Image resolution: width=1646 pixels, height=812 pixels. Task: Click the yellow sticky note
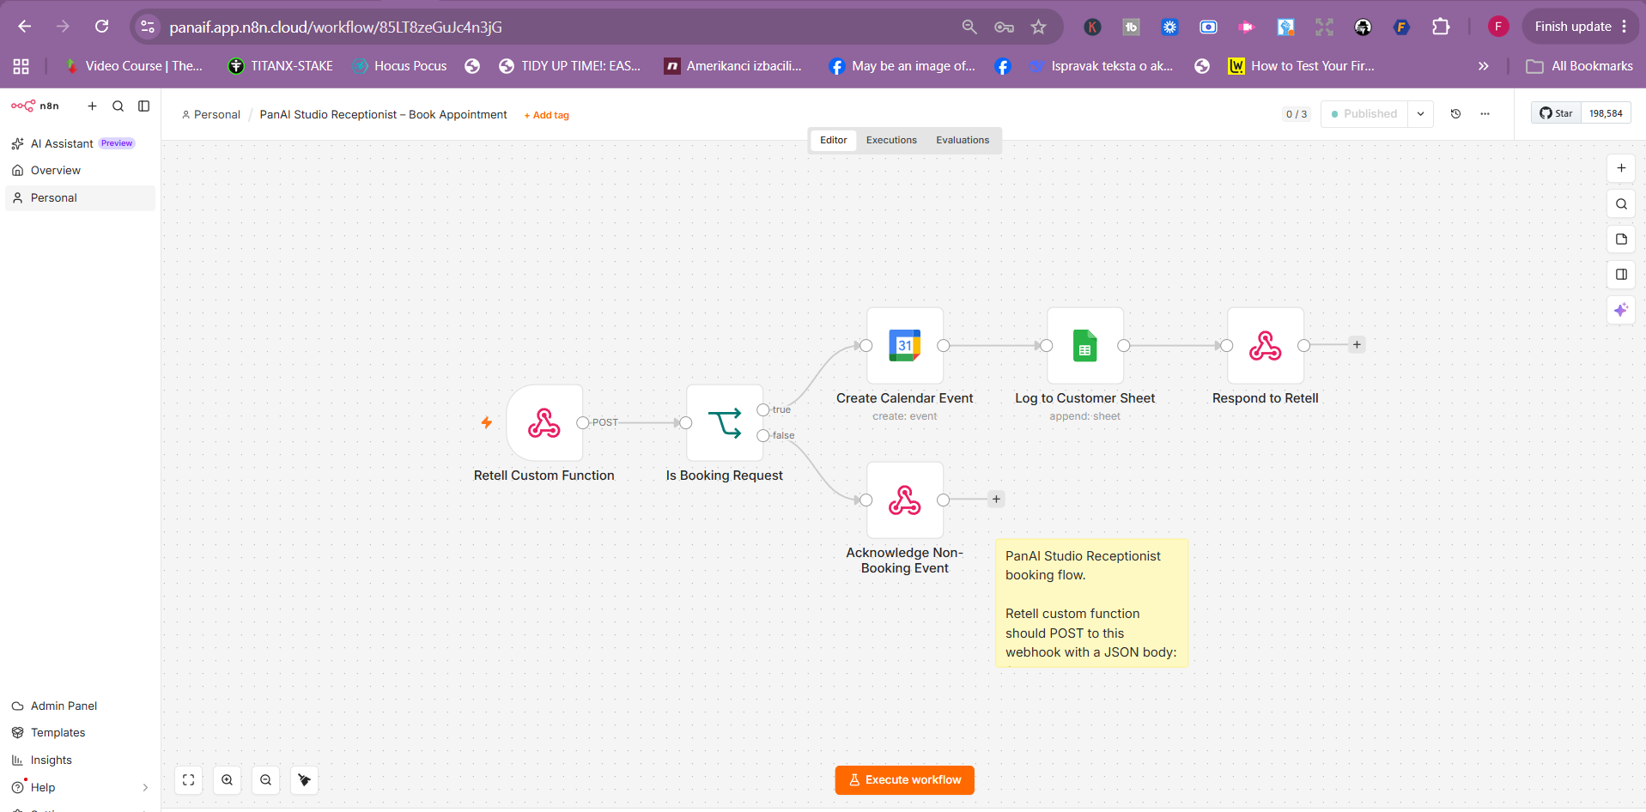(x=1091, y=603)
